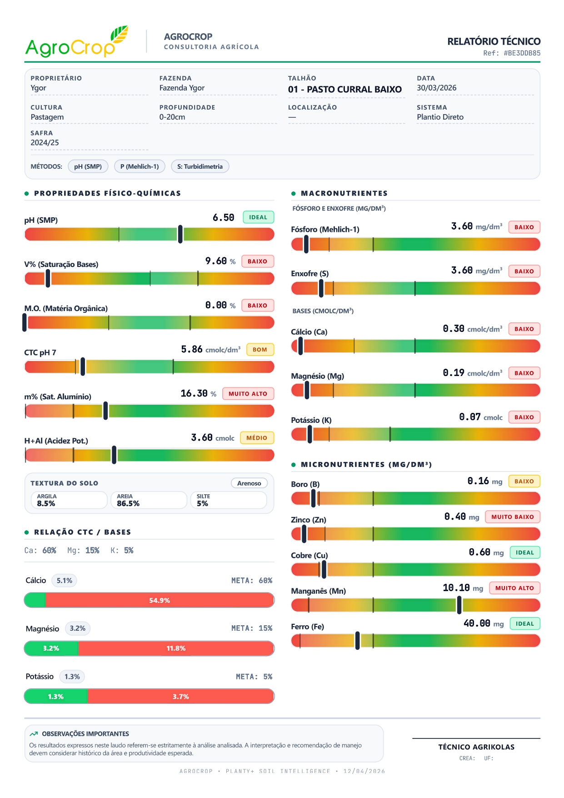
Task: Click the Arenoso texture badge
Action: pyautogui.click(x=249, y=483)
